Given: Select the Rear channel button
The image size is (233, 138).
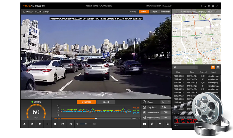Looking at the screenshot, I should pos(154,12).
